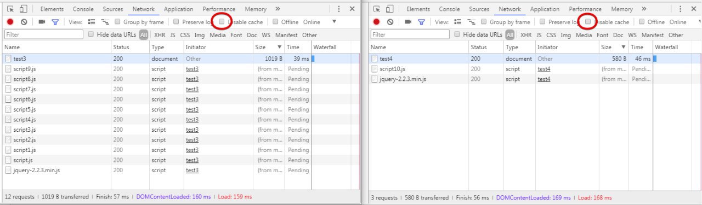Stop recording network log in left panel
Viewport: 702px width, 205px height.
click(x=10, y=22)
